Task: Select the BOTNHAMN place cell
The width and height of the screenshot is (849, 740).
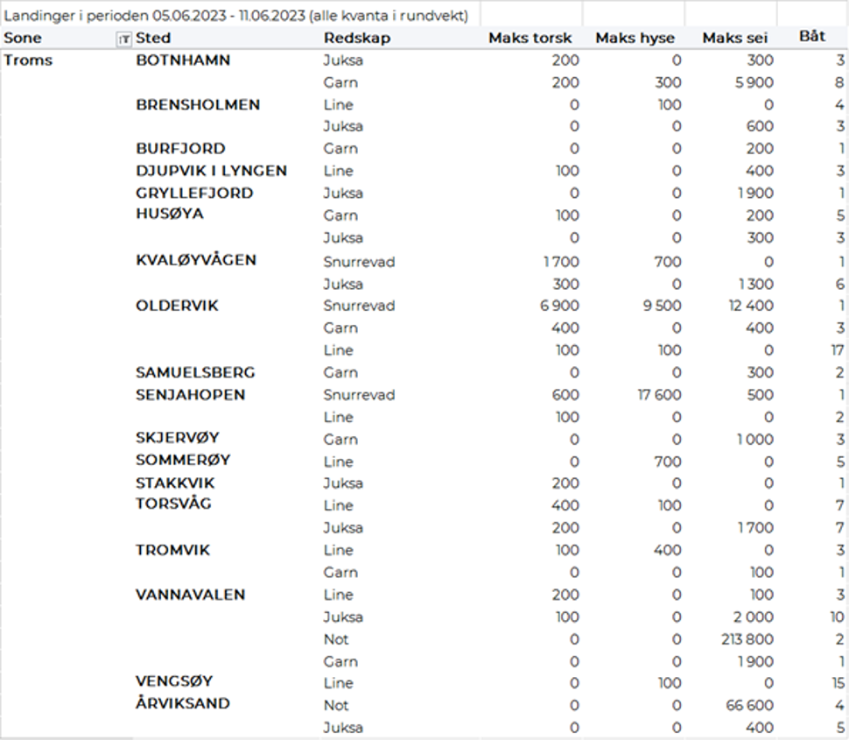Action: pyautogui.click(x=183, y=60)
